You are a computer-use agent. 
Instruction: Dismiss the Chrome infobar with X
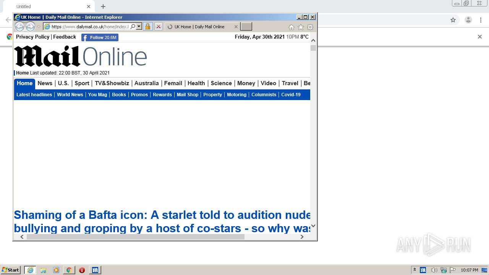(x=480, y=37)
